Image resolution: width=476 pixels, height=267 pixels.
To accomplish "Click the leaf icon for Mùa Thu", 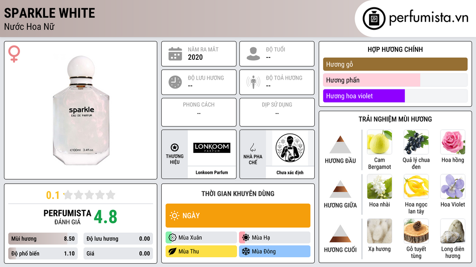I will coord(172,251).
